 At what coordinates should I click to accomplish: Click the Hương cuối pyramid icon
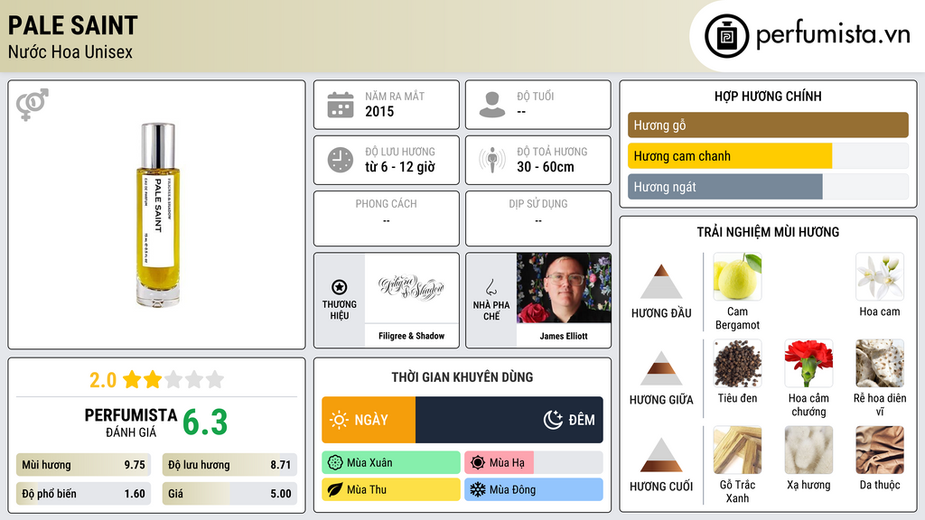[661, 455]
